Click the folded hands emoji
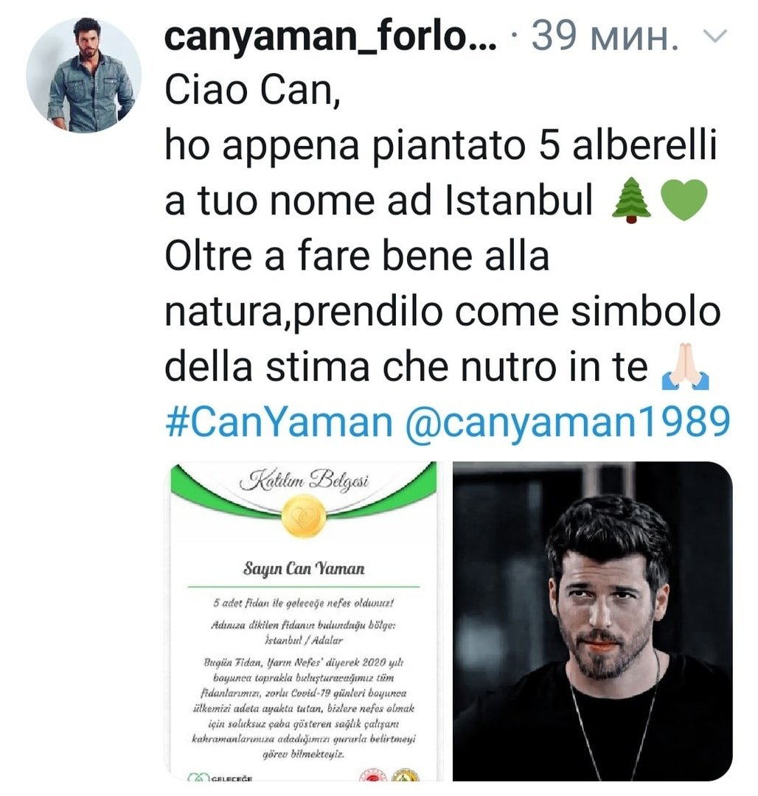Image resolution: width=758 pixels, height=796 pixels. (686, 366)
